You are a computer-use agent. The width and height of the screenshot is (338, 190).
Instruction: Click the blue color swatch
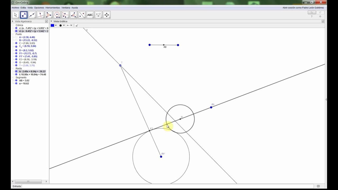[x=52, y=25]
